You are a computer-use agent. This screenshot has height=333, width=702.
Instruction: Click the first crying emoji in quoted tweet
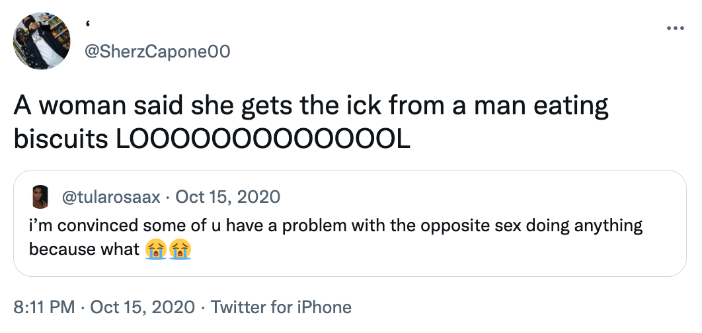pyautogui.click(x=155, y=250)
